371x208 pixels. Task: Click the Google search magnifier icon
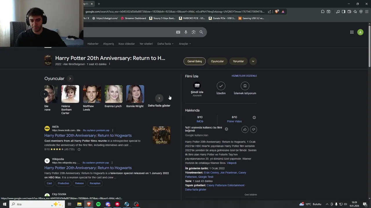201,32
